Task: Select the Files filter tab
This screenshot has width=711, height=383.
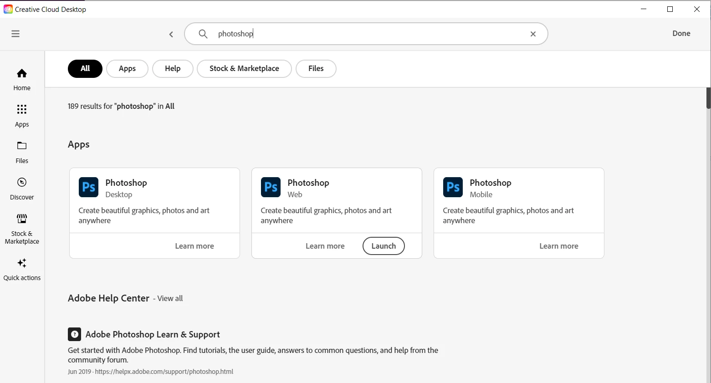Action: (316, 69)
